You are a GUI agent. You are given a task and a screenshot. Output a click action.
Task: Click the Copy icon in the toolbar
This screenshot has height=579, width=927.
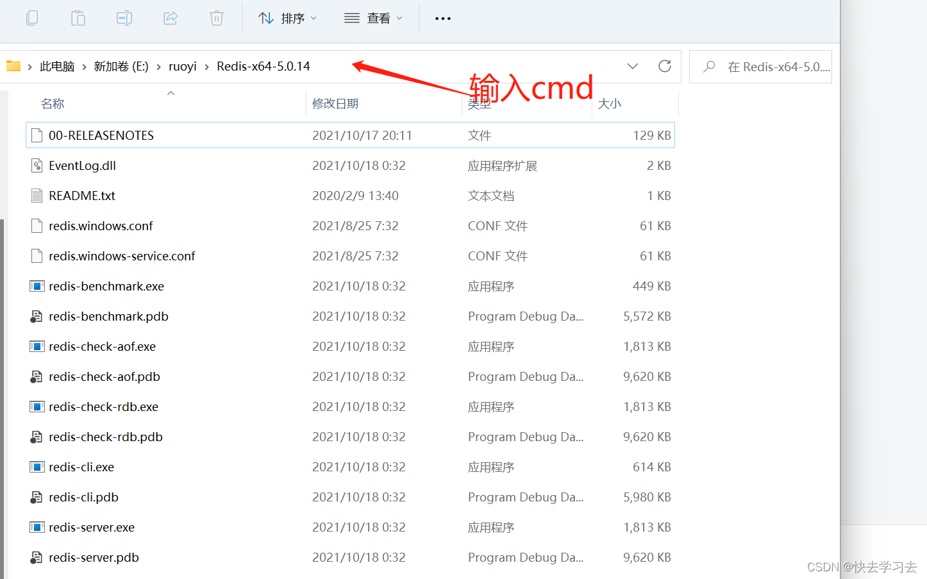point(32,18)
